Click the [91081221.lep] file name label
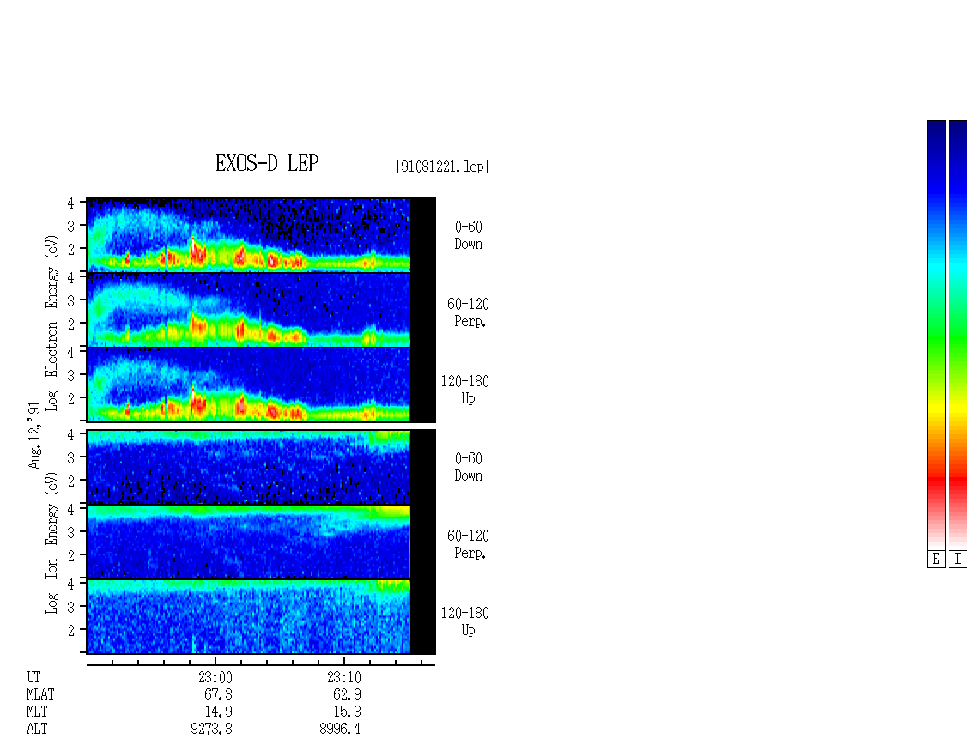 [x=442, y=167]
